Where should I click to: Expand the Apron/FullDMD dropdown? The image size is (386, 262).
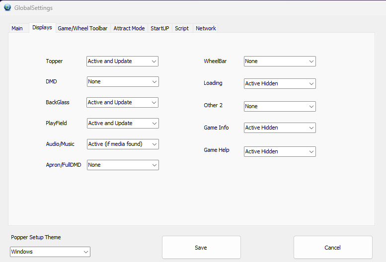[x=123, y=165]
